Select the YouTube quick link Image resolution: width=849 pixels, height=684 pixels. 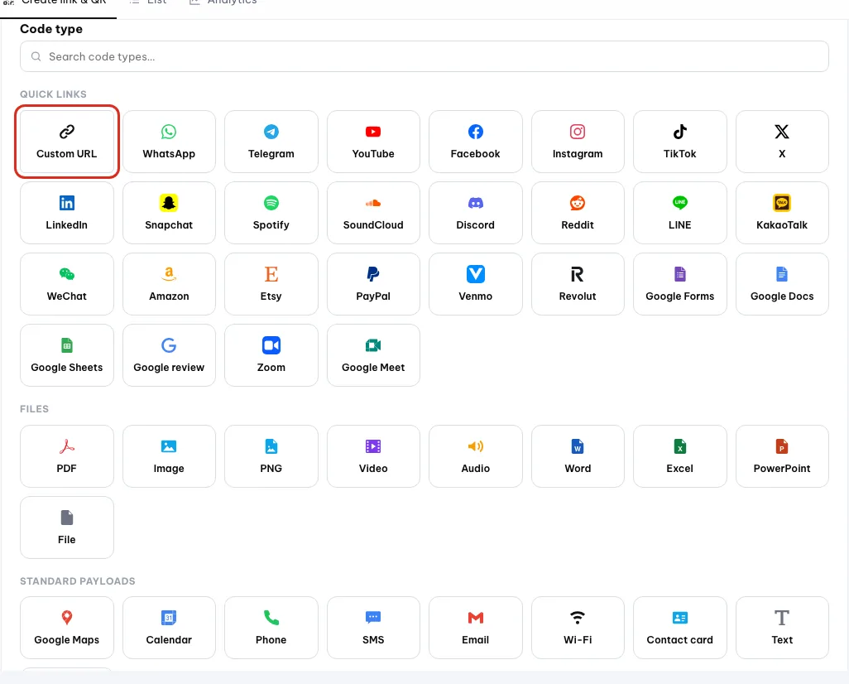pos(373,142)
